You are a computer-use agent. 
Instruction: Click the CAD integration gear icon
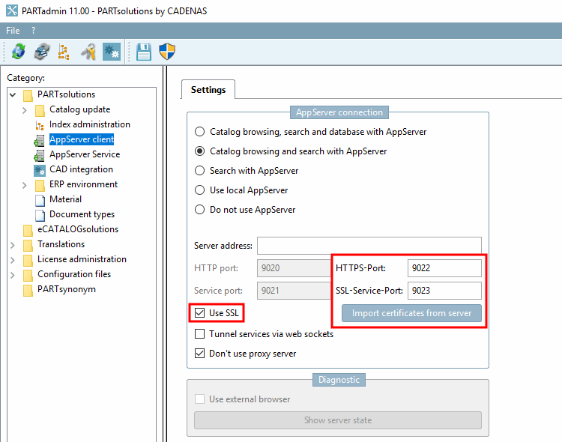click(40, 170)
